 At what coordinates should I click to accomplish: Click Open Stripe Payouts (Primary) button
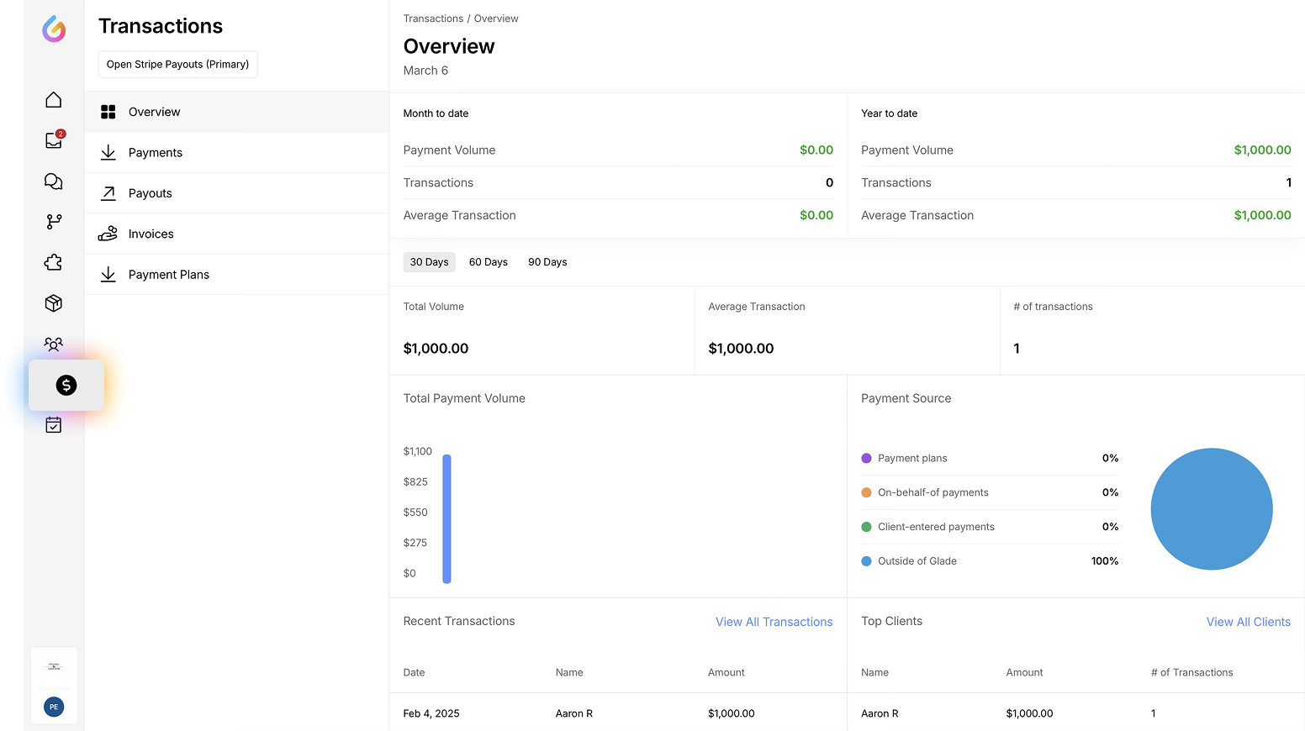point(177,65)
